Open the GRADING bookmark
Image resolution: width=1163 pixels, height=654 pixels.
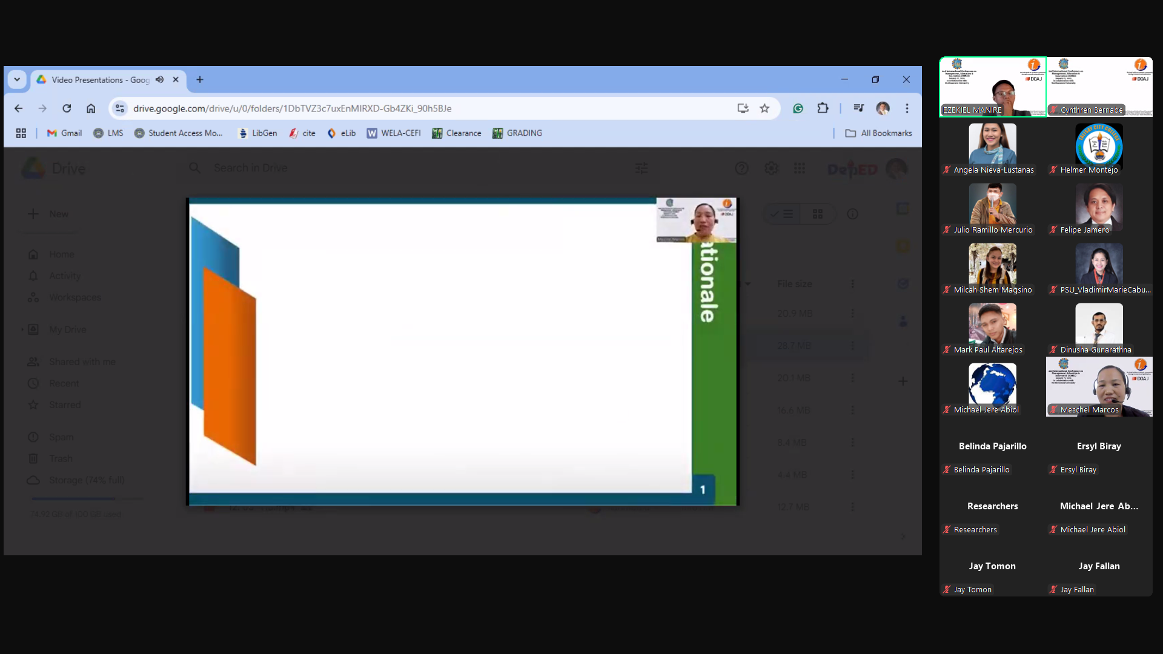tap(517, 133)
